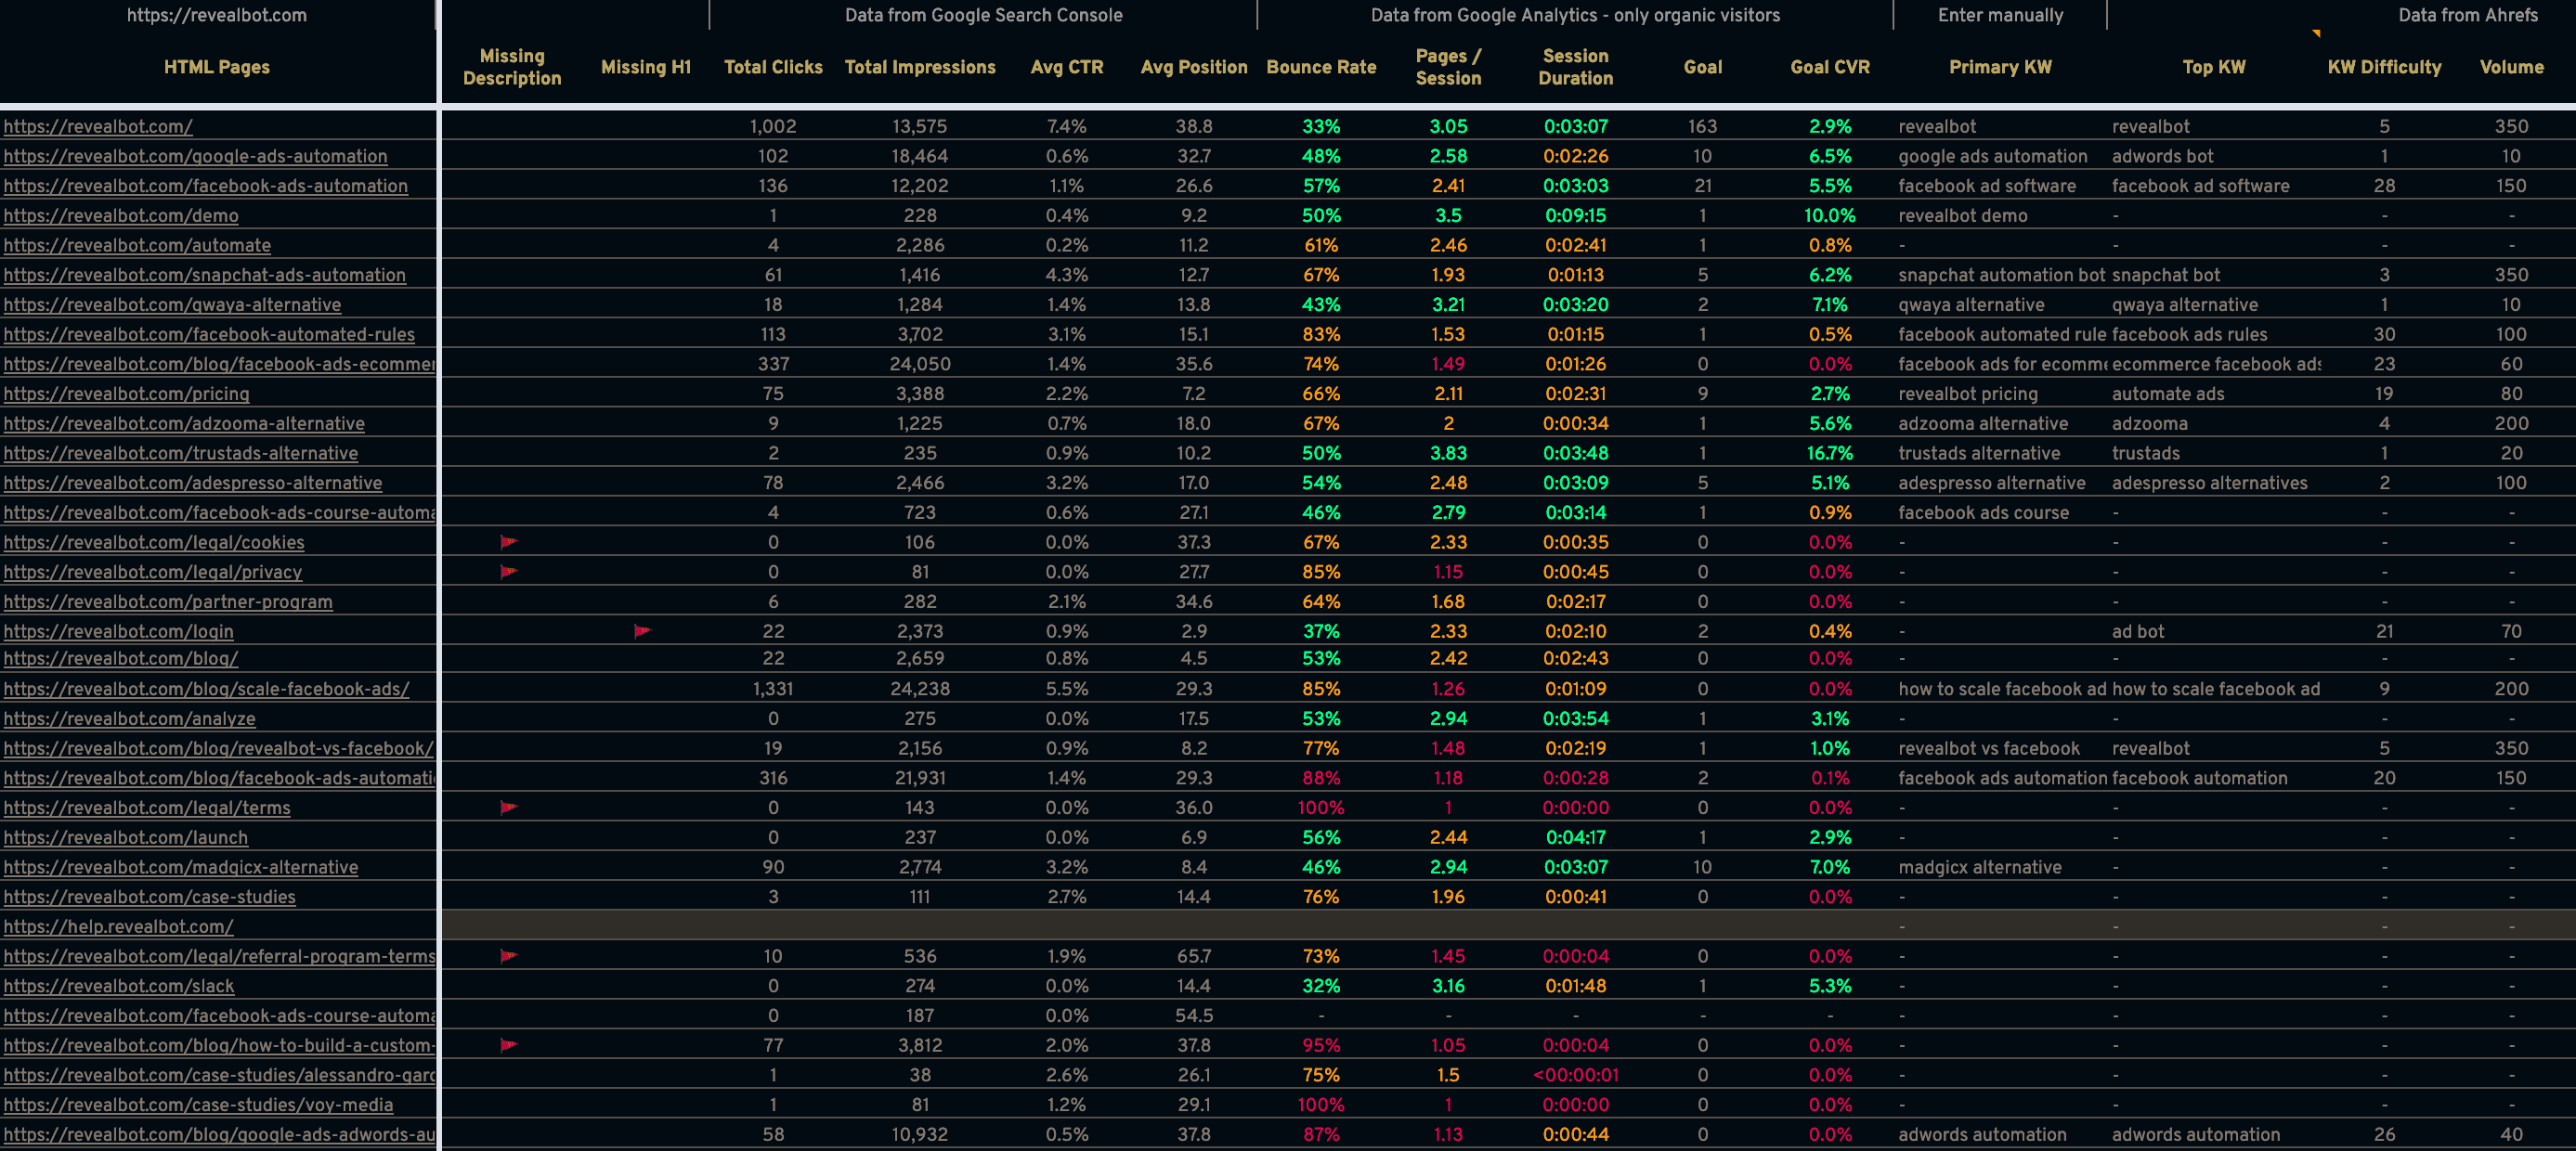
Task: Click the 16.7% Goal CVR cell
Action: click(x=1829, y=453)
